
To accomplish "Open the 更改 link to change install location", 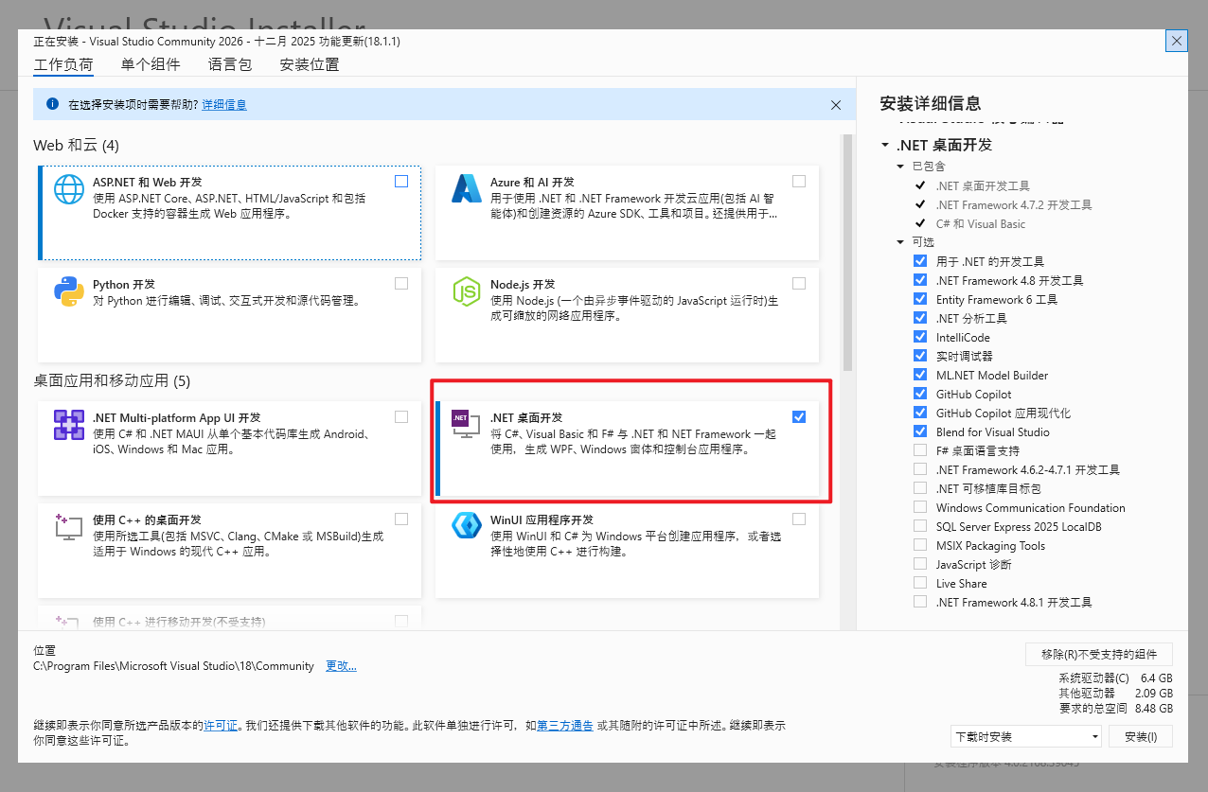I will point(341,665).
